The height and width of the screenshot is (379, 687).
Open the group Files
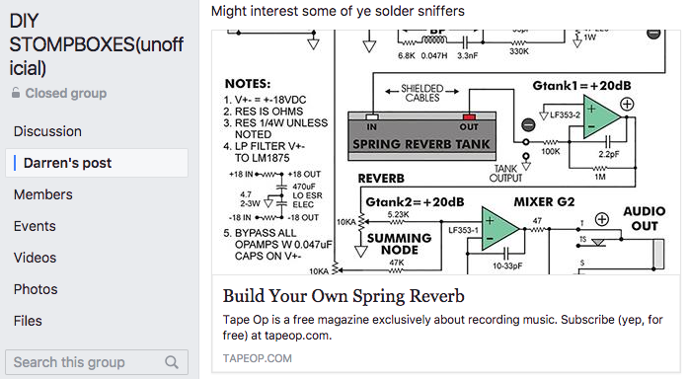click(28, 321)
